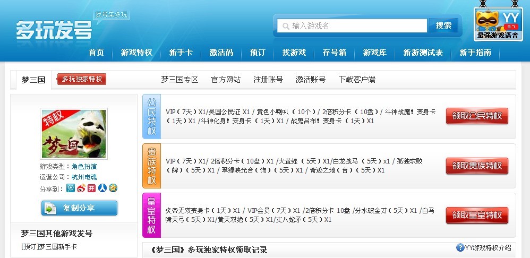Open the 官方网站 link
This screenshot has height=258, width=530.
pos(226,80)
